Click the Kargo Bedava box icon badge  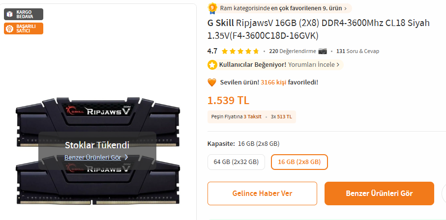[24, 14]
